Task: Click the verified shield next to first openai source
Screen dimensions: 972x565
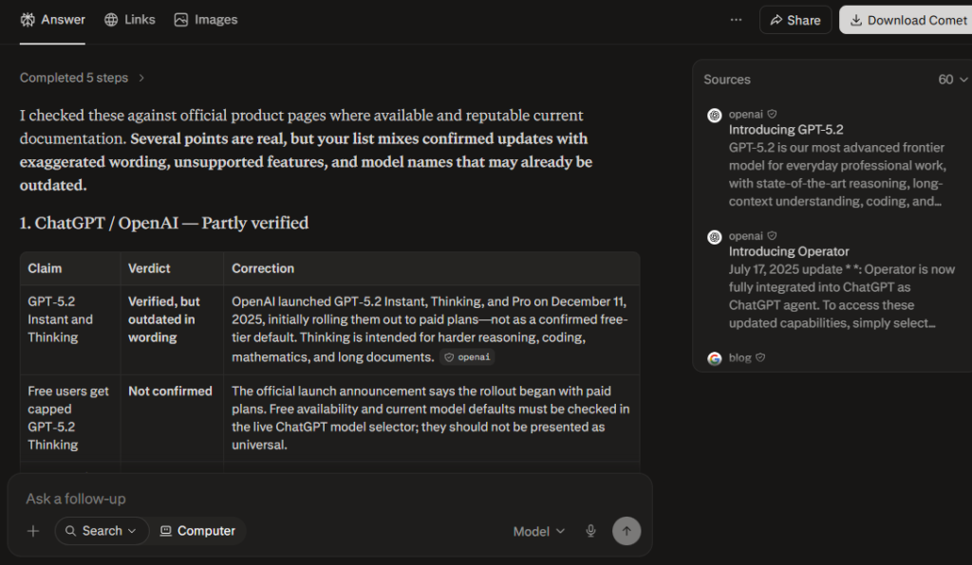Action: pos(772,114)
